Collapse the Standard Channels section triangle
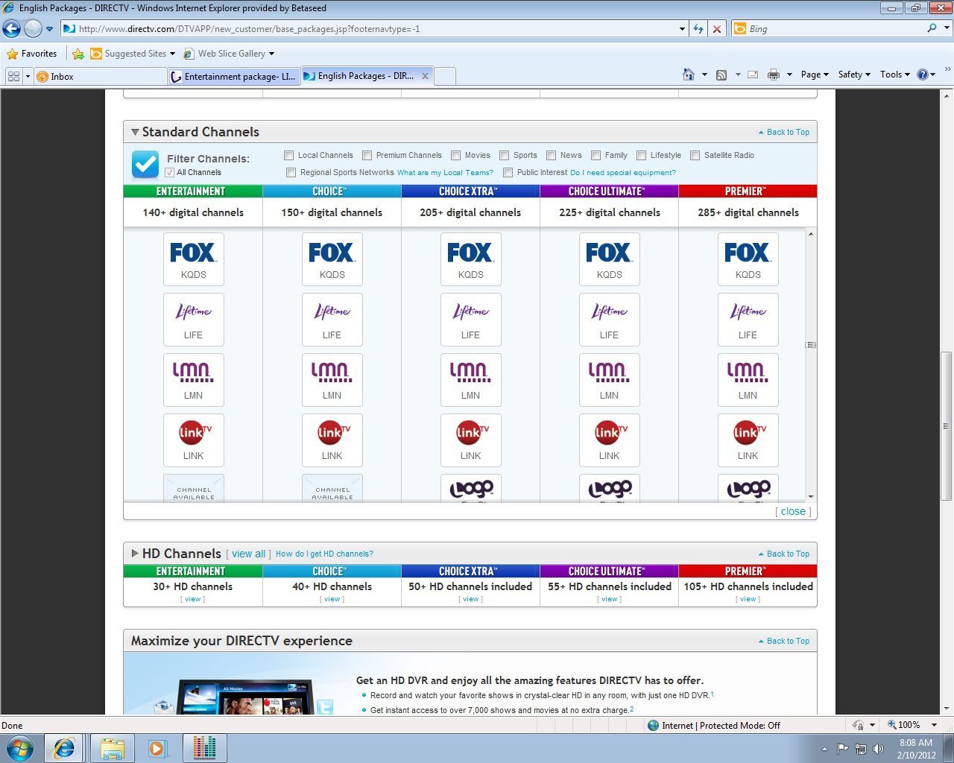Image resolution: width=954 pixels, height=763 pixels. coord(135,132)
